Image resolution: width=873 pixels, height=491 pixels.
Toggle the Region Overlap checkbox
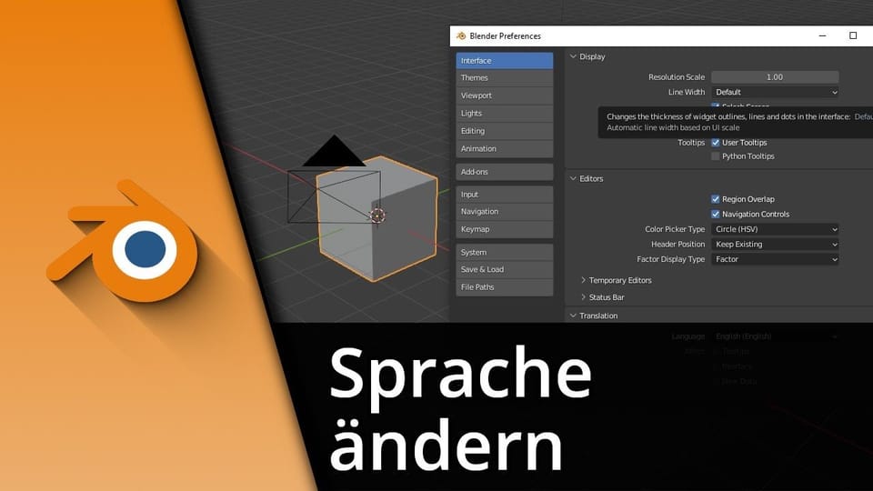point(716,199)
